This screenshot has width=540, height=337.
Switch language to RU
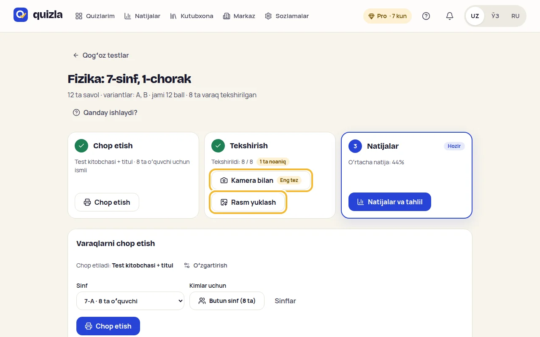coord(516,16)
